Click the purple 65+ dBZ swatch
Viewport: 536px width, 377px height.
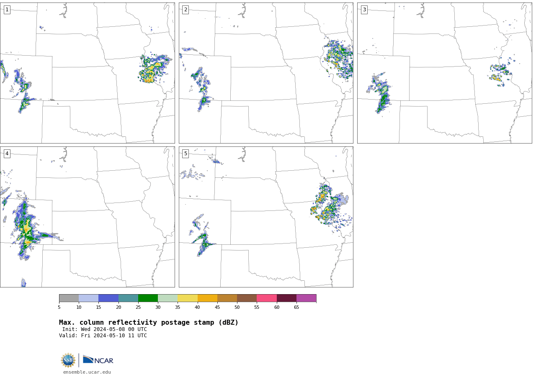[307, 298]
